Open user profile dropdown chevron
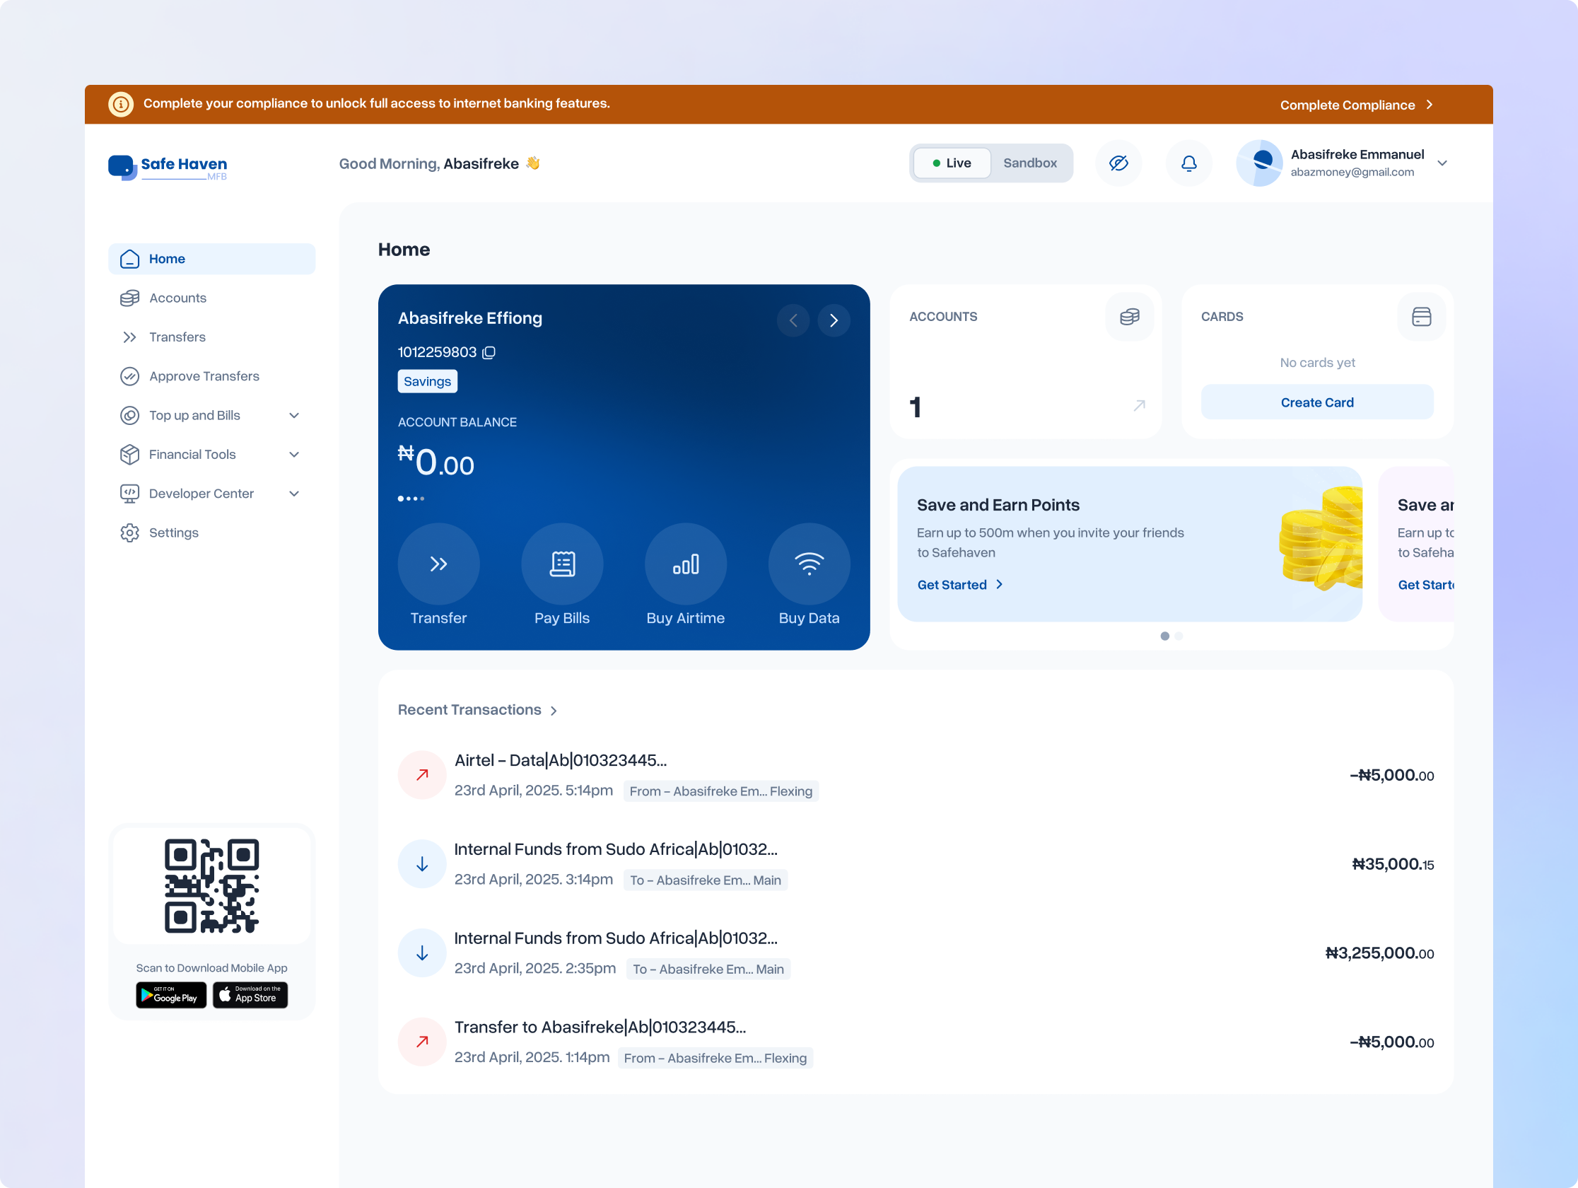The width and height of the screenshot is (1578, 1188). [x=1442, y=163]
